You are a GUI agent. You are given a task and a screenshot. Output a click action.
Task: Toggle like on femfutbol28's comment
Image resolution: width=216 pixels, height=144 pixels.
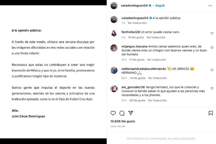pos(212,33)
